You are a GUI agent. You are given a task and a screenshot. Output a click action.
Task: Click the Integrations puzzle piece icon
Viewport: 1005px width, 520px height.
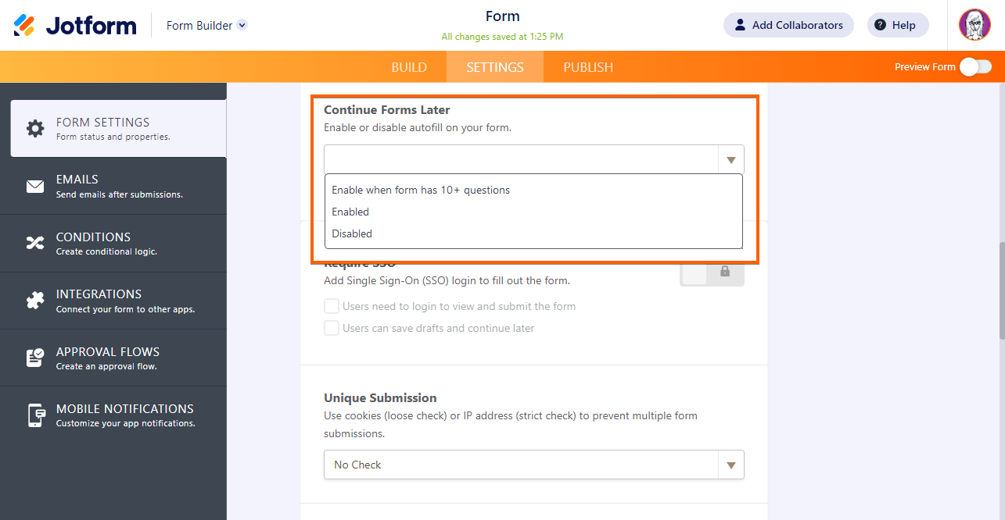pos(35,301)
